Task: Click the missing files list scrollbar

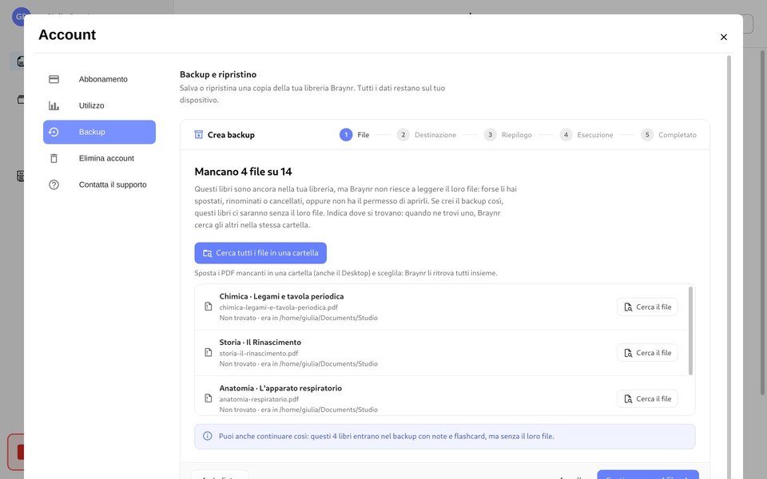Action: [690, 331]
